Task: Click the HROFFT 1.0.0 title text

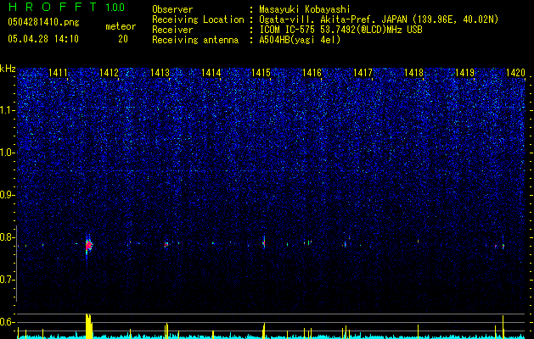Action: pos(66,7)
